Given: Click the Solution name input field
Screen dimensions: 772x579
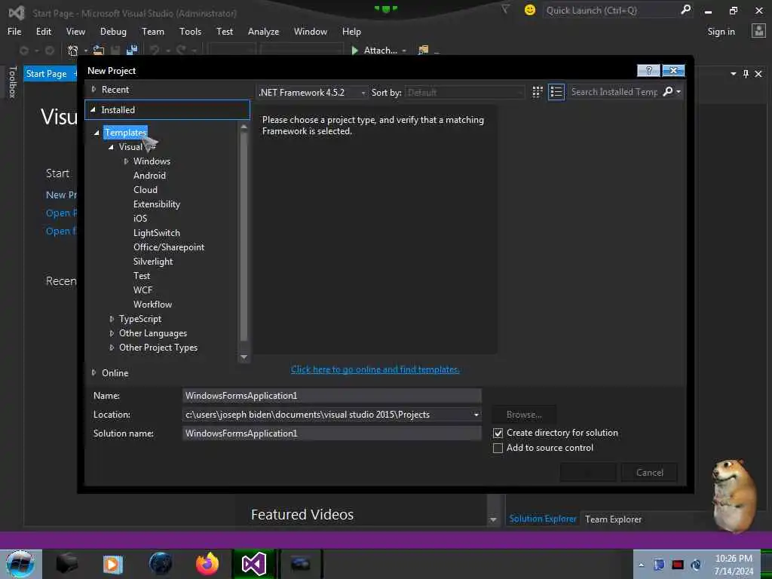Looking at the screenshot, I should (x=332, y=433).
